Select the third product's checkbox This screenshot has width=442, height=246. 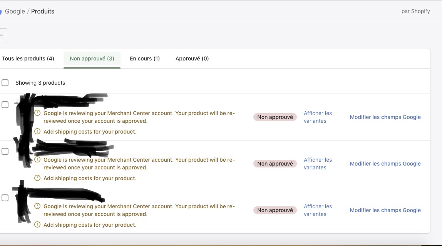pyautogui.click(x=5, y=198)
